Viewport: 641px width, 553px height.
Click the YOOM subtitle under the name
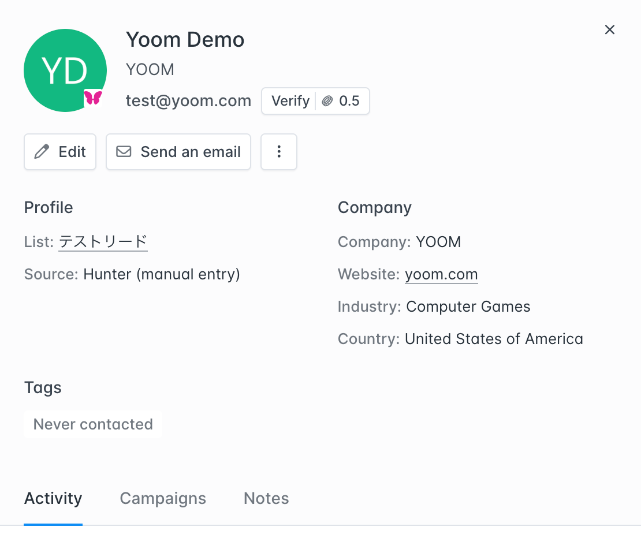point(150,70)
